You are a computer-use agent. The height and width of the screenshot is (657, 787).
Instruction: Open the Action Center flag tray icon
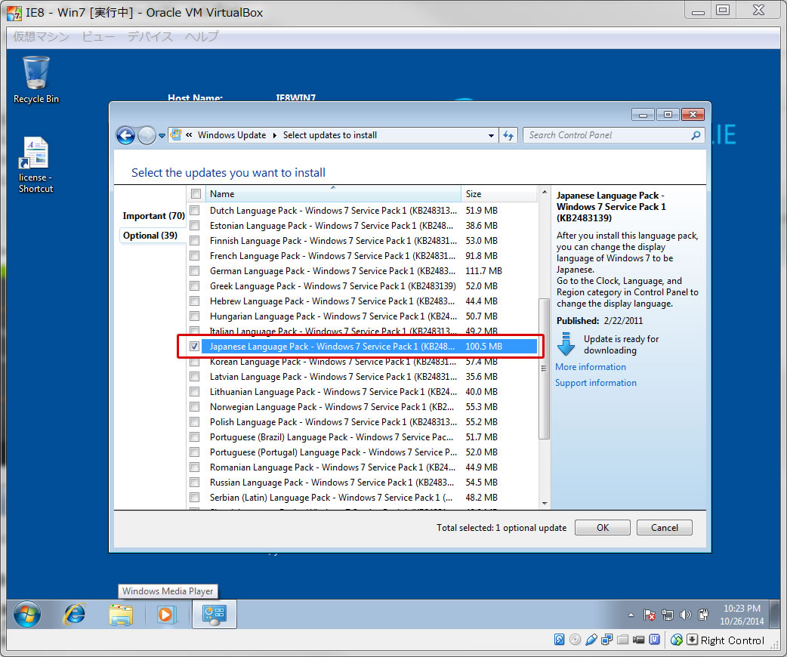point(649,615)
